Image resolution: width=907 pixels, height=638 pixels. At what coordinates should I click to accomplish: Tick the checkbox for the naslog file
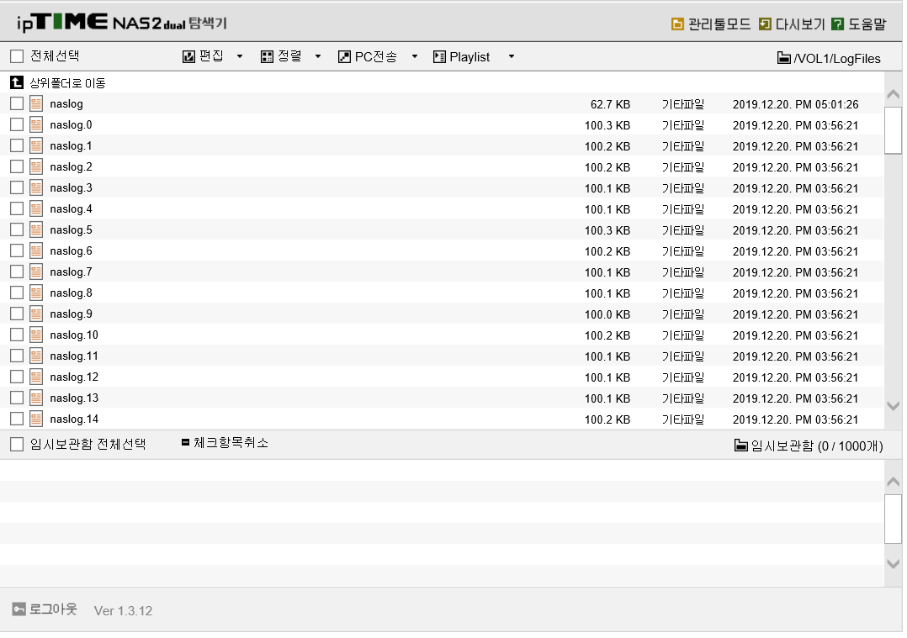coord(17,104)
